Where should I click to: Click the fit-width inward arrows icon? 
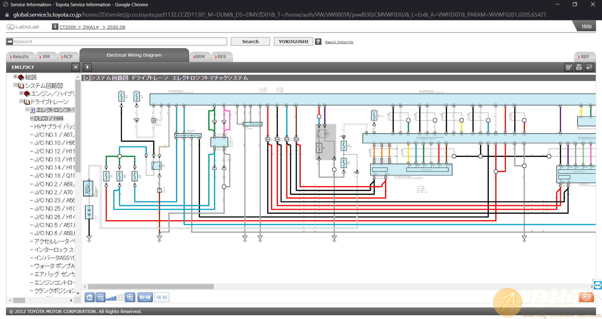click(145, 297)
